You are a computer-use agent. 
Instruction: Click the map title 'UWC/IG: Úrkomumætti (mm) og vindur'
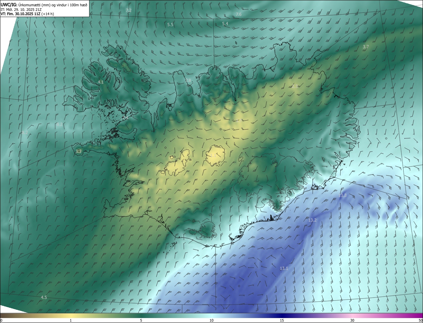(44, 5)
